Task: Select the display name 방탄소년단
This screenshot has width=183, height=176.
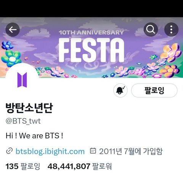Action: point(29,108)
